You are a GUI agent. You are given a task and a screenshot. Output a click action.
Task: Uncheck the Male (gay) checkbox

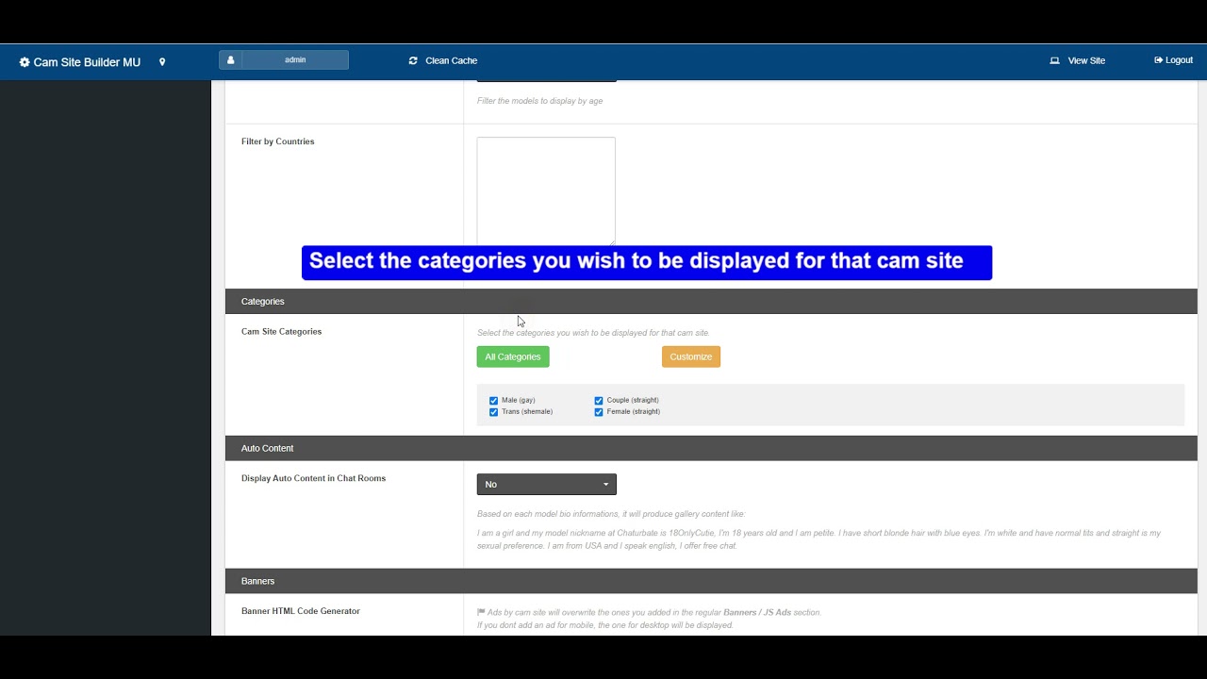point(493,401)
